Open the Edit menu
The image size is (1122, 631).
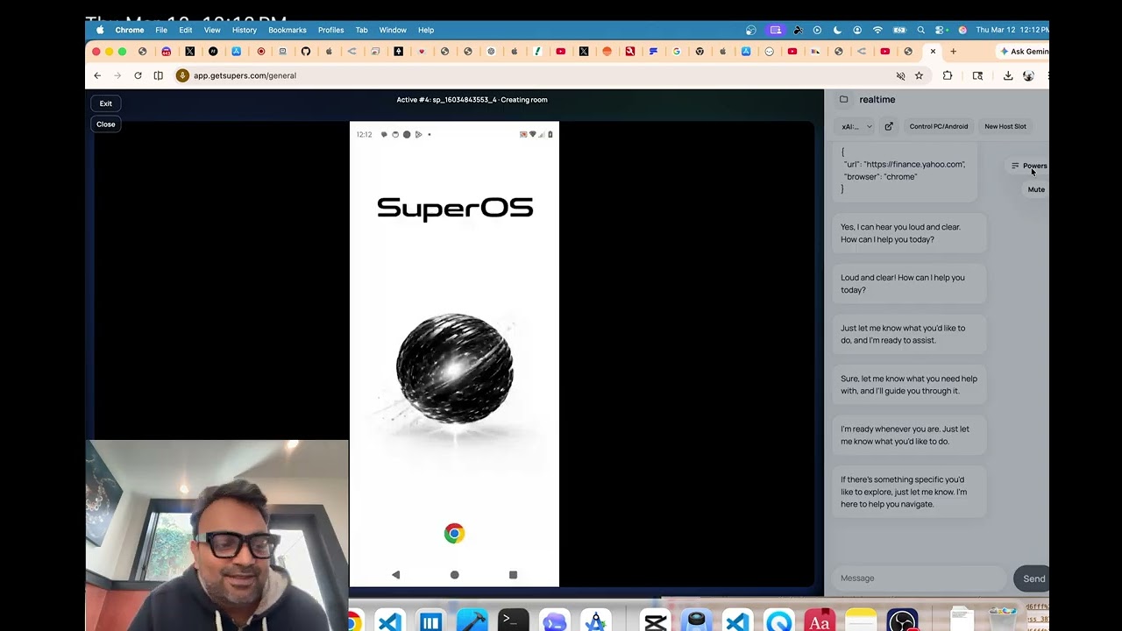186,30
